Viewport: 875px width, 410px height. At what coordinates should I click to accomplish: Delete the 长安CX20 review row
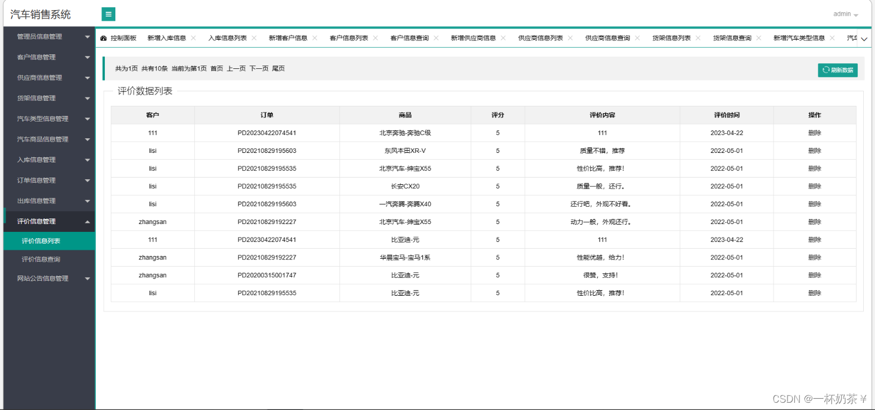(x=815, y=186)
